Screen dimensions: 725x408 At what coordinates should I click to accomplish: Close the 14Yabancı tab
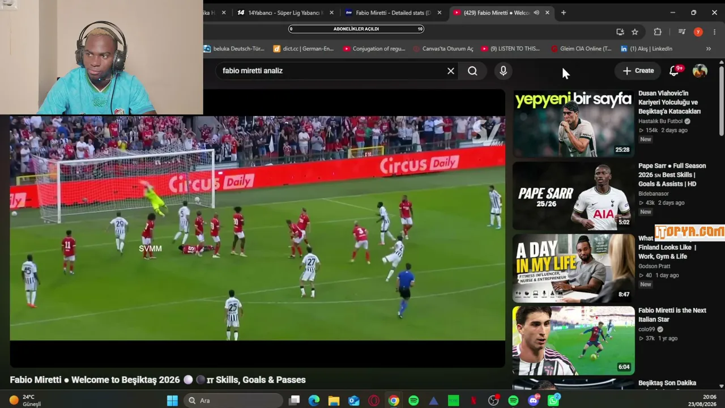click(331, 12)
